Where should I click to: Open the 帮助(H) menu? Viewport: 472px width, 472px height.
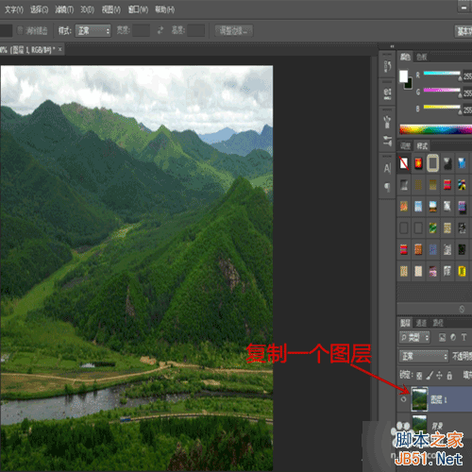tap(164, 9)
